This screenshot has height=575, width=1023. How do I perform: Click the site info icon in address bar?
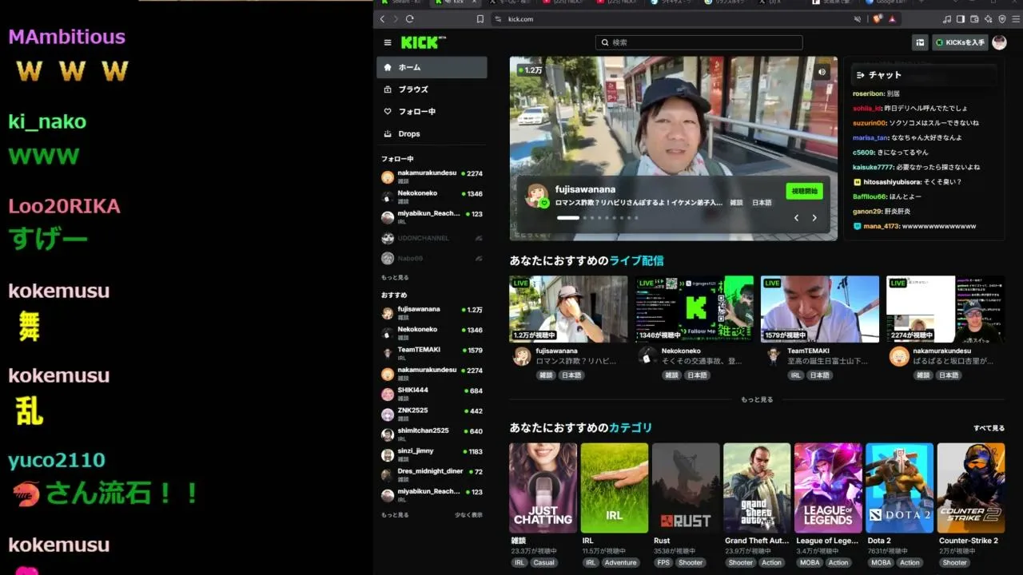[x=498, y=19]
